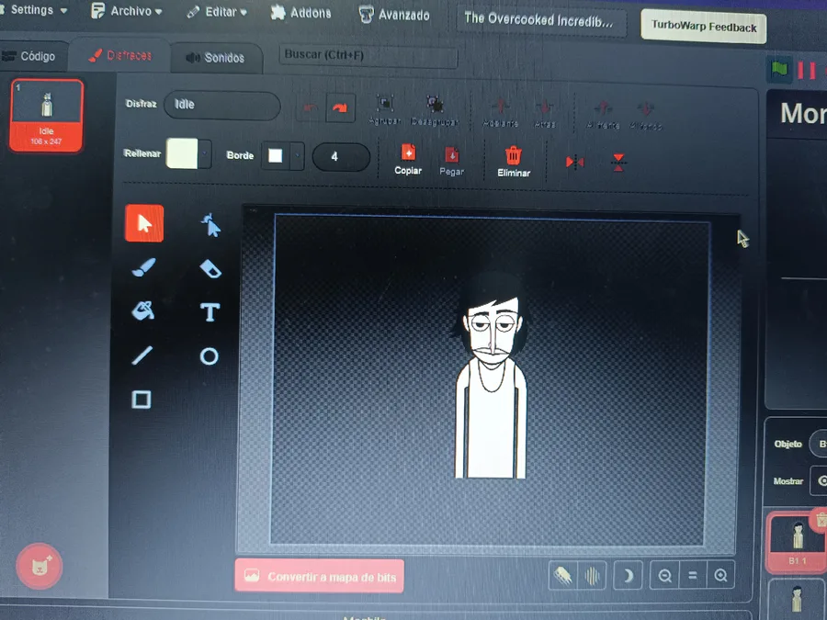
Task: Choose the Reshape tool
Action: 210,225
